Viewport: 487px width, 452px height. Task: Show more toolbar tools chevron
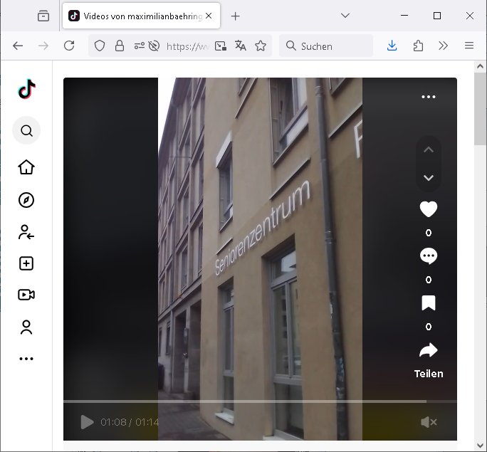point(443,46)
